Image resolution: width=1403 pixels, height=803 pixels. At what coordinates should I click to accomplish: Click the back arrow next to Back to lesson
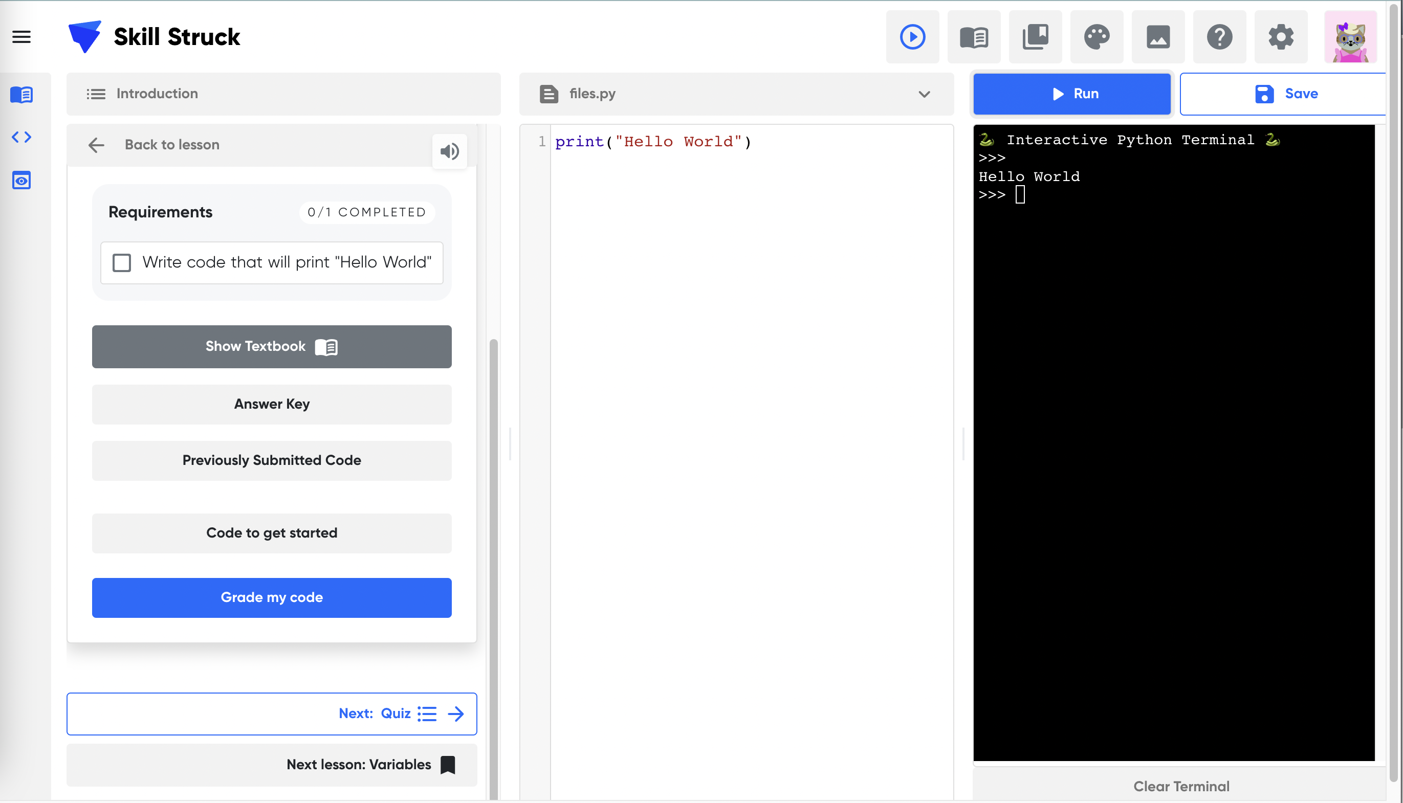[x=97, y=145]
